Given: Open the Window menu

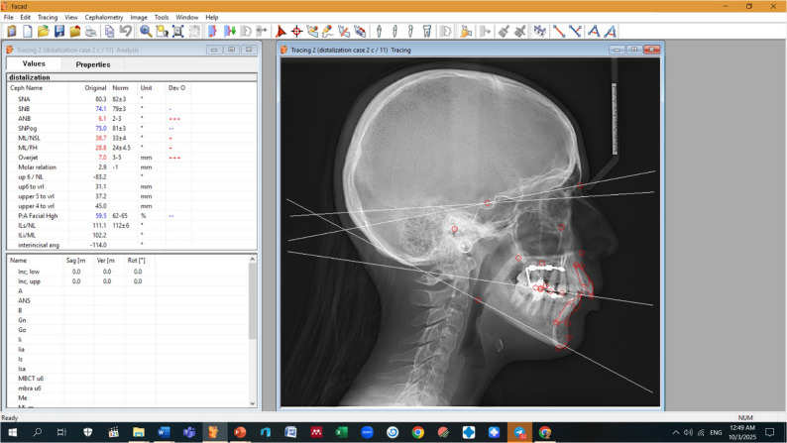Looking at the screenshot, I should (187, 17).
